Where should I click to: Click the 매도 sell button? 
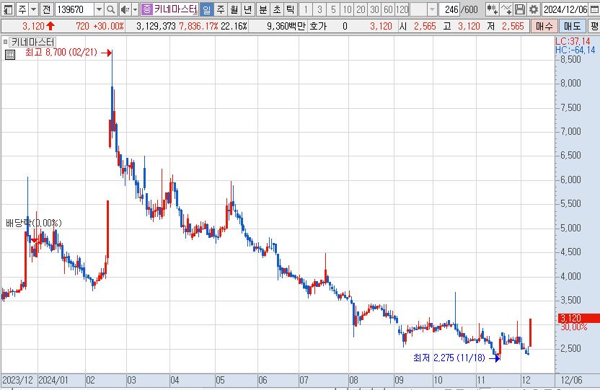pos(573,26)
